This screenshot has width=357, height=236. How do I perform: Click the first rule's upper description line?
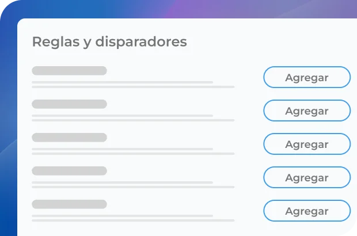click(122, 82)
